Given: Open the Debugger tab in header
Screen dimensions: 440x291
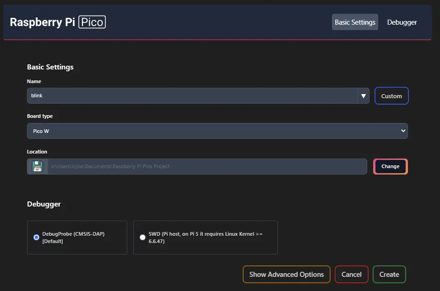Looking at the screenshot, I should [402, 22].
